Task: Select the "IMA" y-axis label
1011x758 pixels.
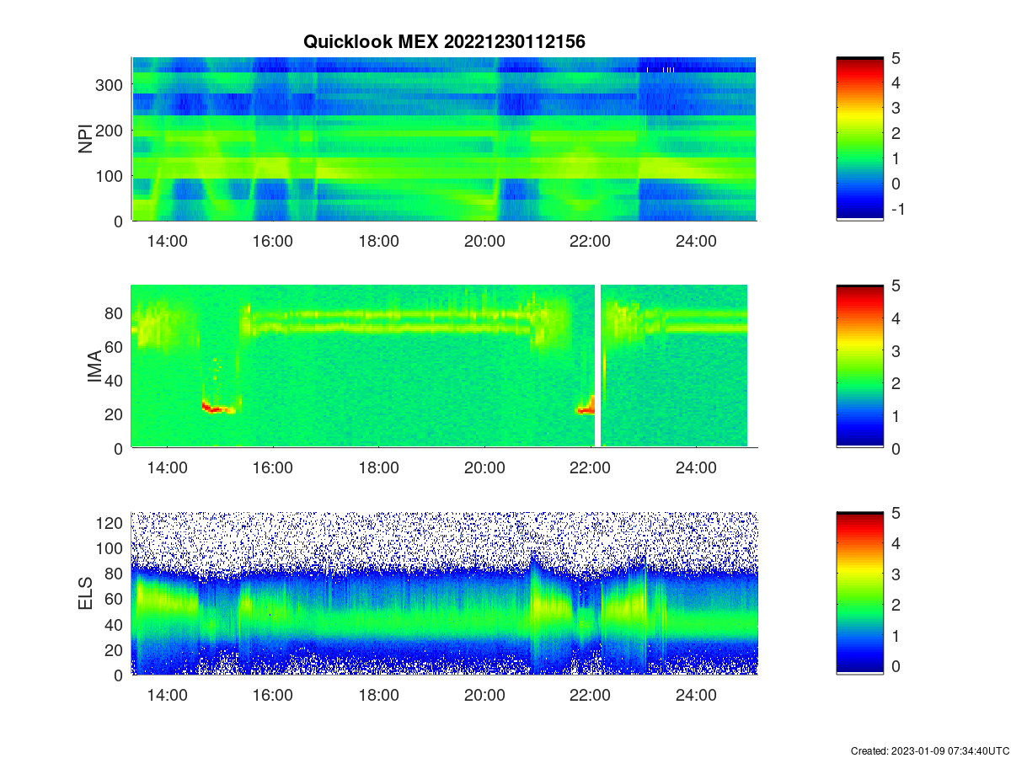Action: [x=95, y=367]
